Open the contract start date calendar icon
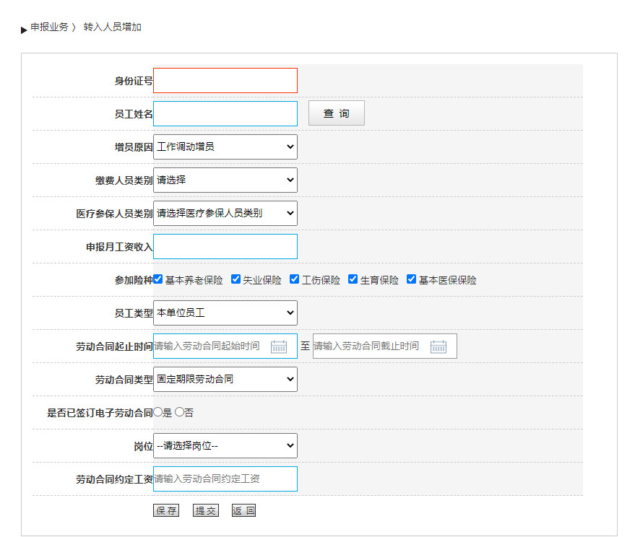Image resolution: width=635 pixels, height=537 pixels. pyautogui.click(x=279, y=346)
